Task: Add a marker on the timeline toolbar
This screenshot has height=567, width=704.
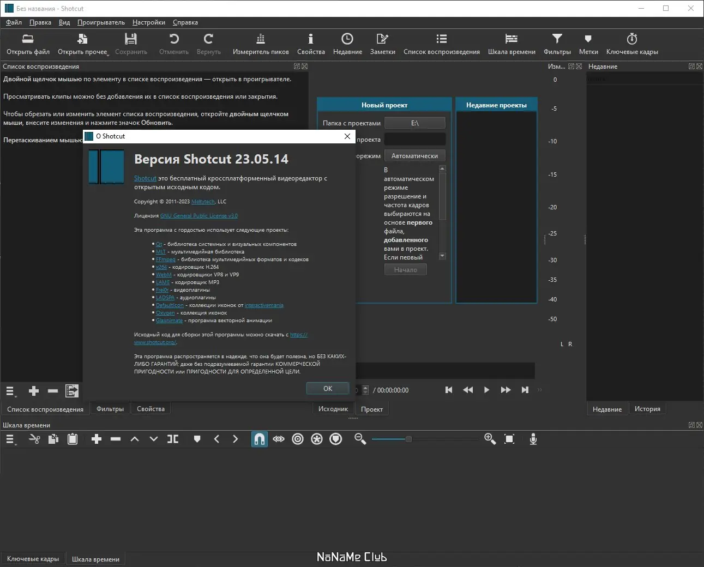Action: (197, 439)
